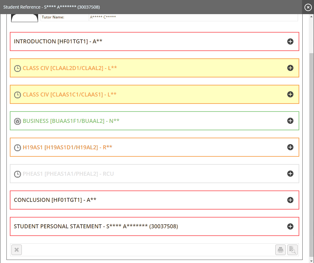314x263 pixels.
Task: Click clock icon beside PHEAS1
Action: pyautogui.click(x=18, y=174)
